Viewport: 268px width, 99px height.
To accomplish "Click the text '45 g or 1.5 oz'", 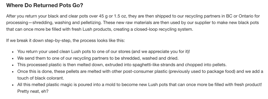I will click(113, 16).
